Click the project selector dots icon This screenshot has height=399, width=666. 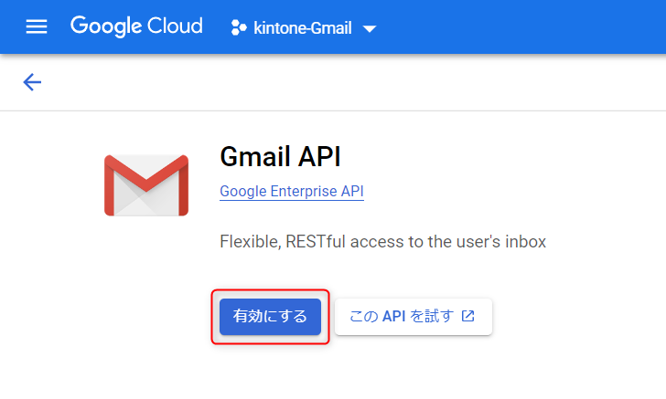pos(239,27)
